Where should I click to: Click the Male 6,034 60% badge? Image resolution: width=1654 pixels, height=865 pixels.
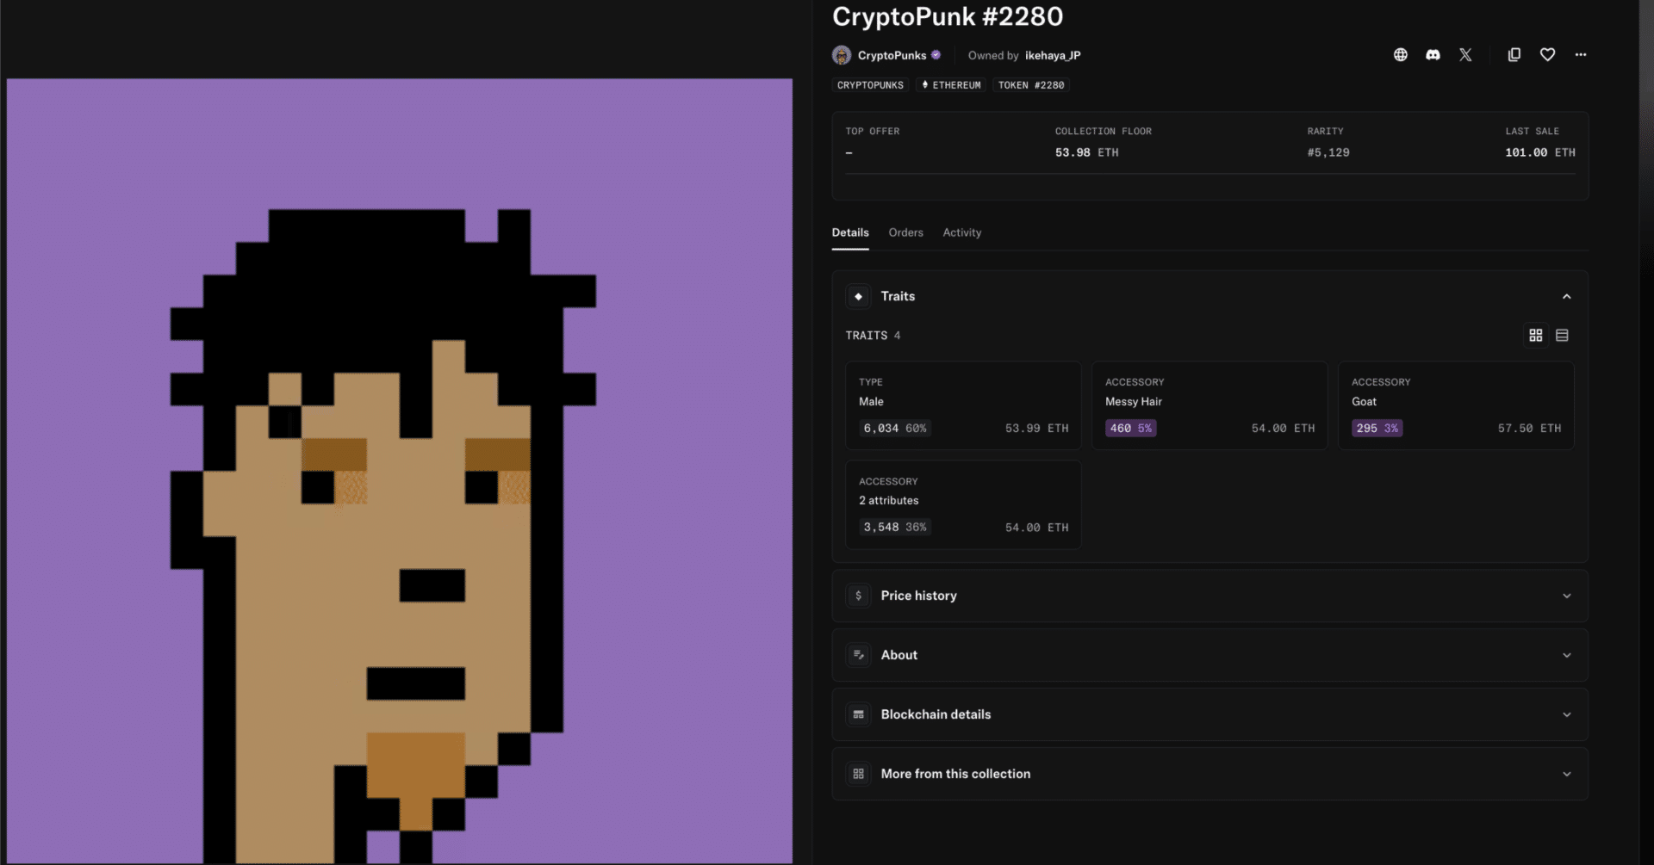895,429
